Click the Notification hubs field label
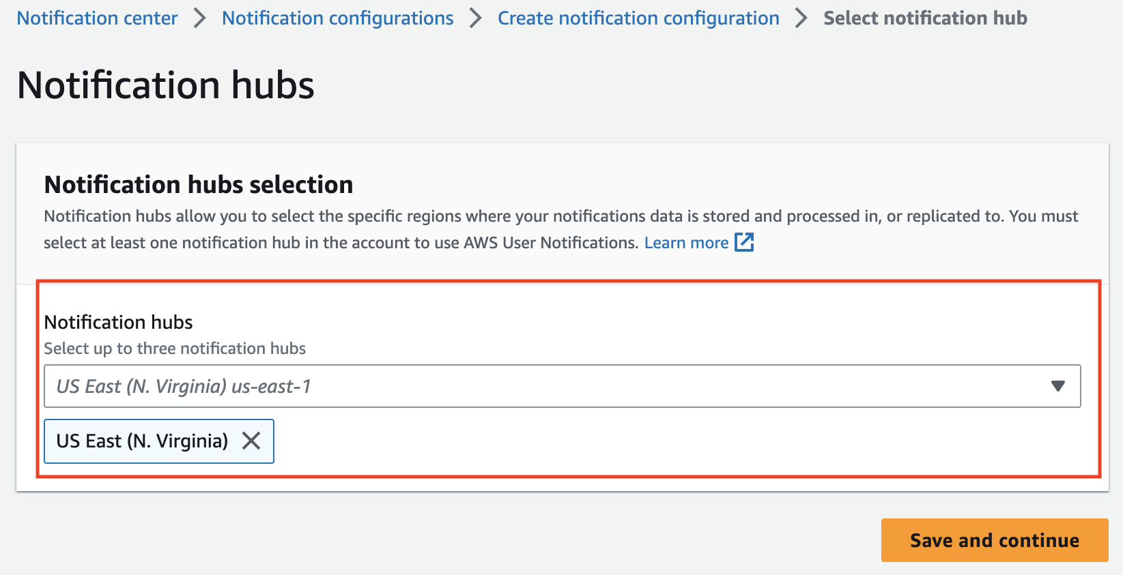 pyautogui.click(x=119, y=322)
